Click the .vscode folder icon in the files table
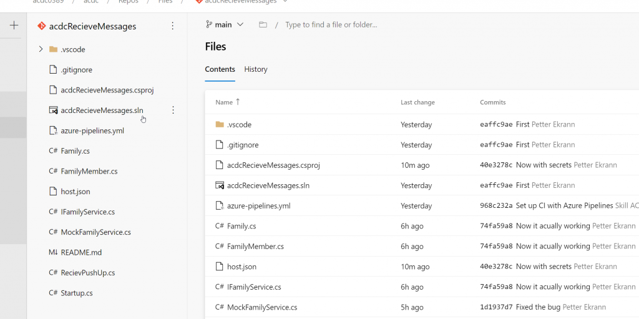639x319 pixels. click(220, 124)
